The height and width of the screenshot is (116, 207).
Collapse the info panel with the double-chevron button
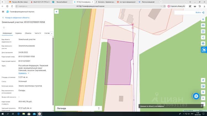[57, 12]
